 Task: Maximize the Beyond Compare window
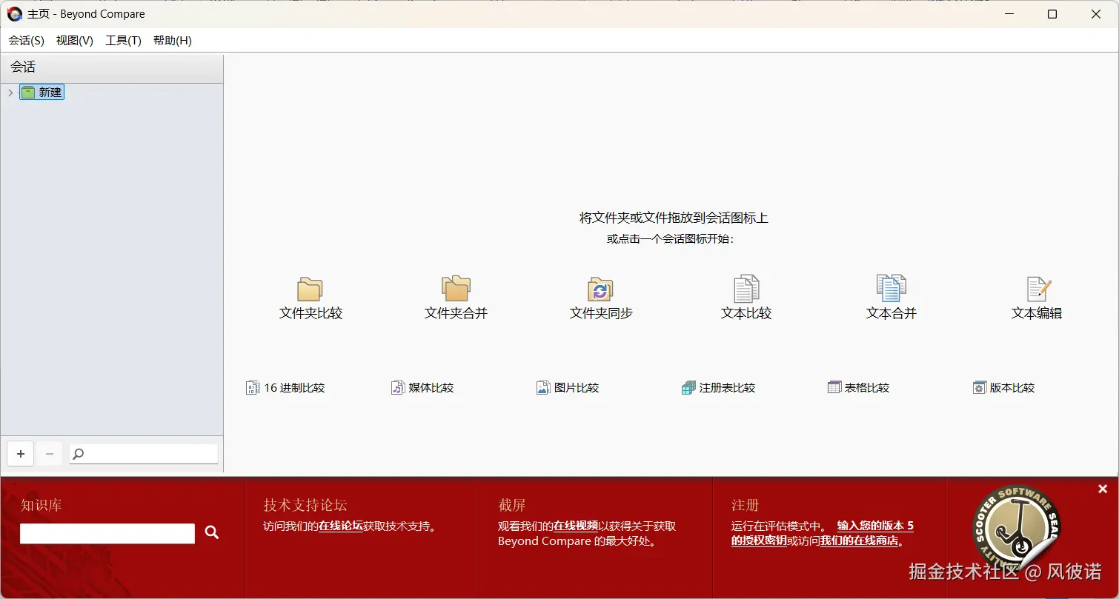pos(1052,14)
